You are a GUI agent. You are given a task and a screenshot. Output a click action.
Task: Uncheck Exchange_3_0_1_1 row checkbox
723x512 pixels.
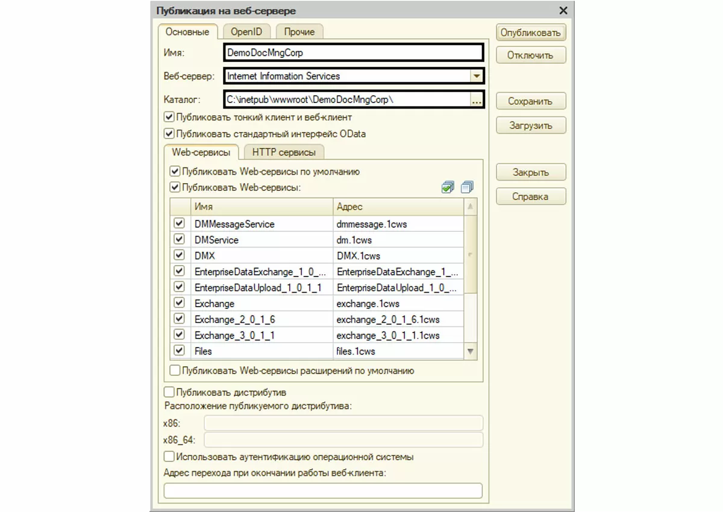pos(179,335)
